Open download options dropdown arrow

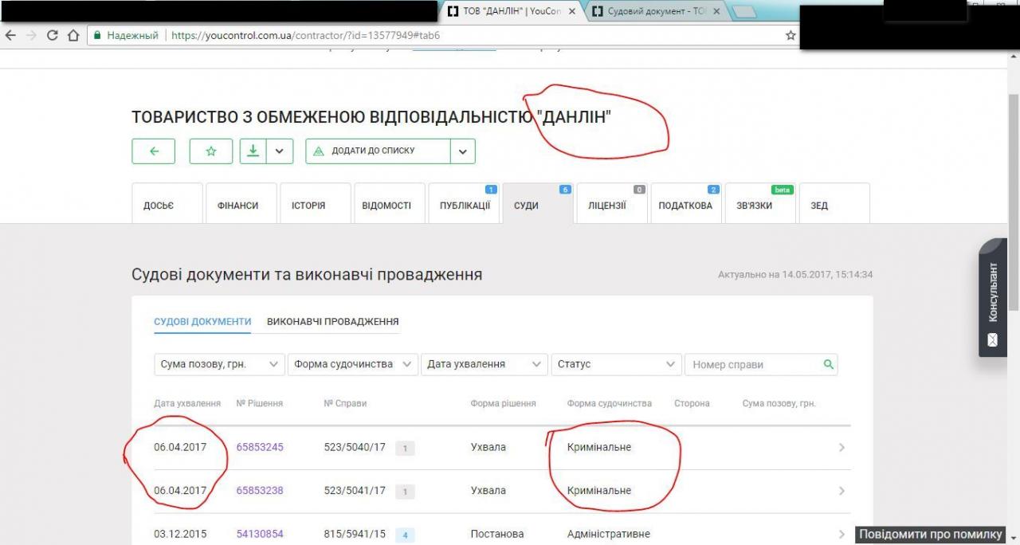click(280, 151)
